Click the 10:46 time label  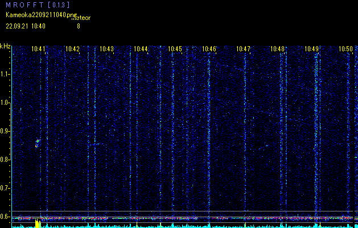pyautogui.click(x=209, y=49)
